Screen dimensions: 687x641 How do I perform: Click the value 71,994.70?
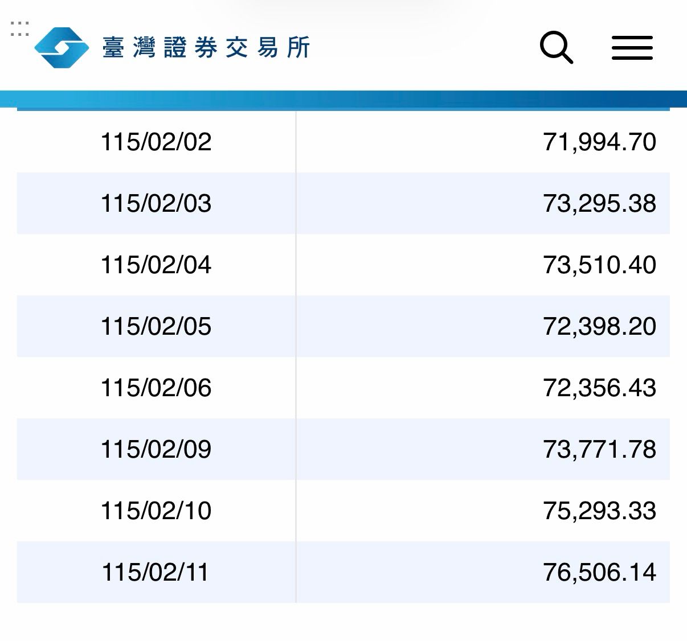point(599,142)
